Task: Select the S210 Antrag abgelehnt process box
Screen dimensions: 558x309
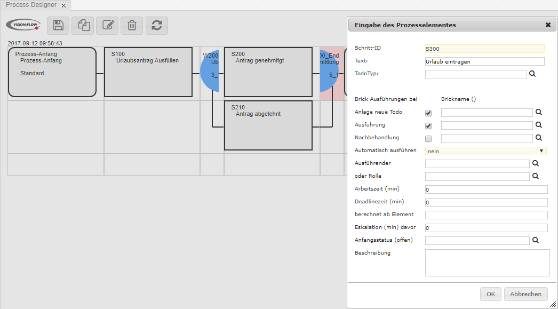Action: coord(268,125)
